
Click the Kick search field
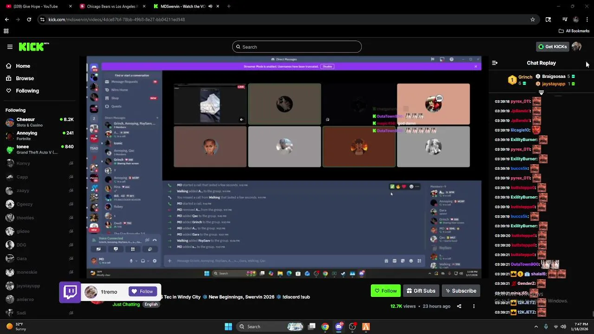pos(297,47)
